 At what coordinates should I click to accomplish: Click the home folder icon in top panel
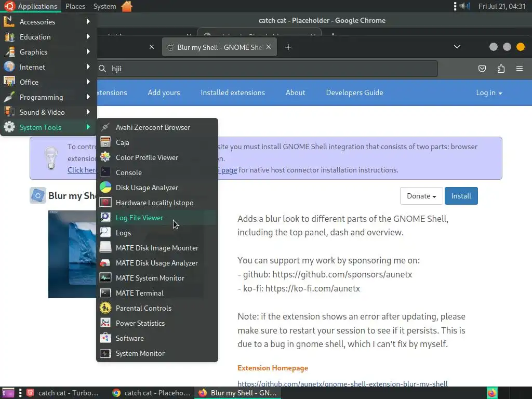[x=127, y=6]
